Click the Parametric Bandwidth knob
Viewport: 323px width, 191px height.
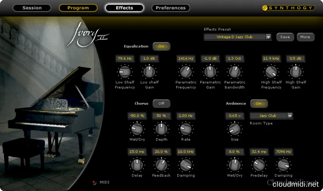click(235, 72)
